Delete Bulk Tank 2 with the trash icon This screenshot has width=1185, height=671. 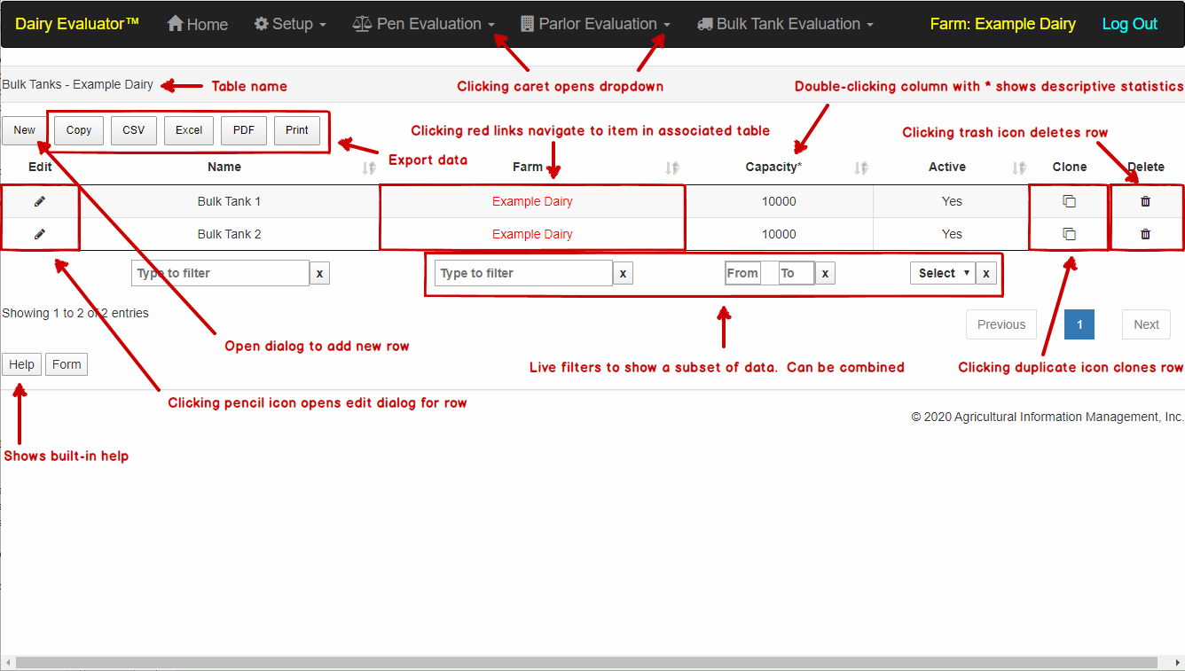(1145, 234)
